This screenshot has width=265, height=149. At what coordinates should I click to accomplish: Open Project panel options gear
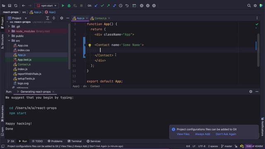pyautogui.click(x=62, y=18)
